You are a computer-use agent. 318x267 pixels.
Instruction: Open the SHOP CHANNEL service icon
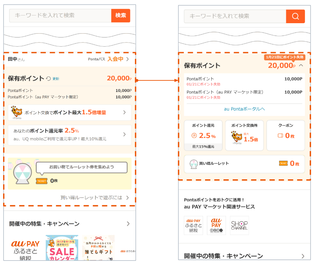(239, 225)
